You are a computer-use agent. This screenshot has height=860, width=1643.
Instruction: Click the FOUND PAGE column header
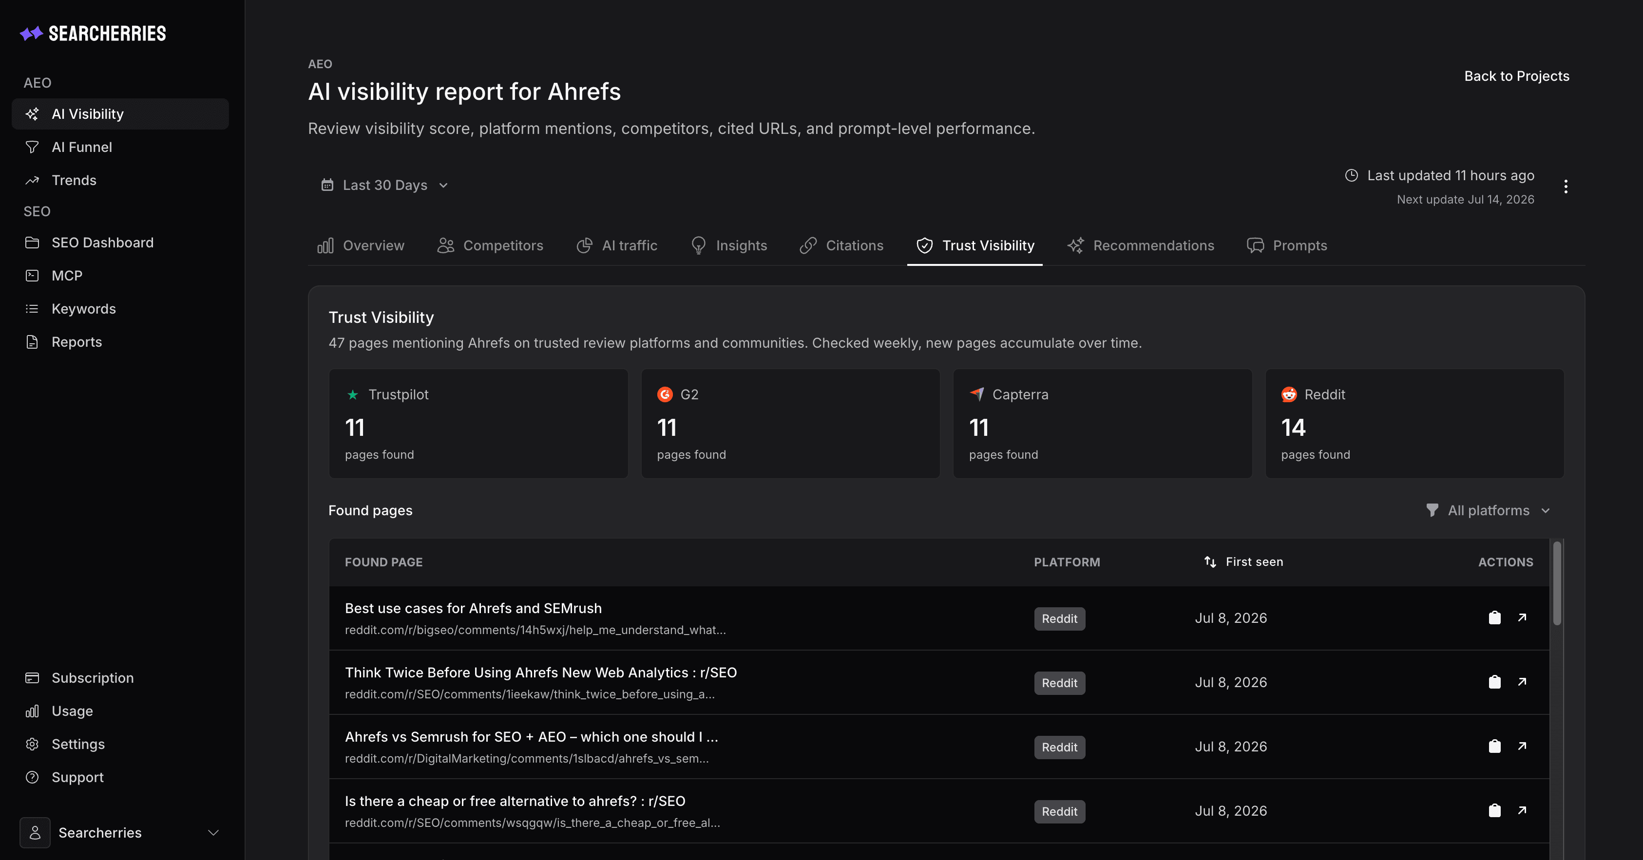pyautogui.click(x=383, y=562)
